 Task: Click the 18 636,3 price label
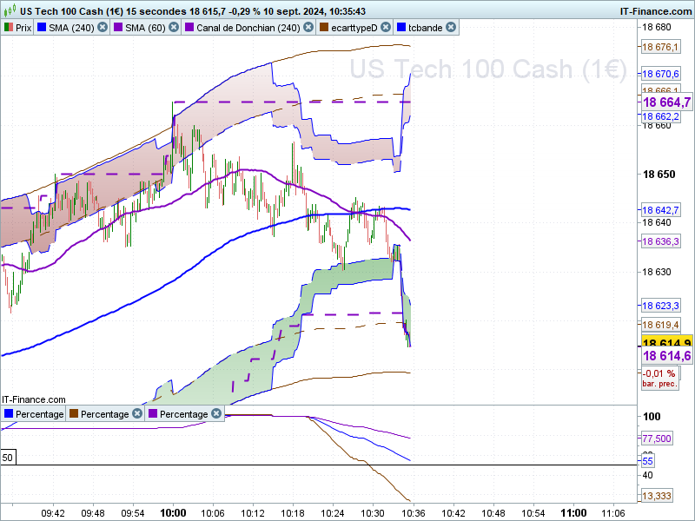[660, 241]
